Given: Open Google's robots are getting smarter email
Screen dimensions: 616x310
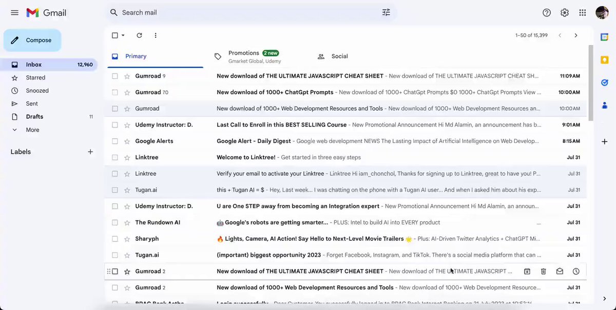Looking at the screenshot, I should 345,222.
